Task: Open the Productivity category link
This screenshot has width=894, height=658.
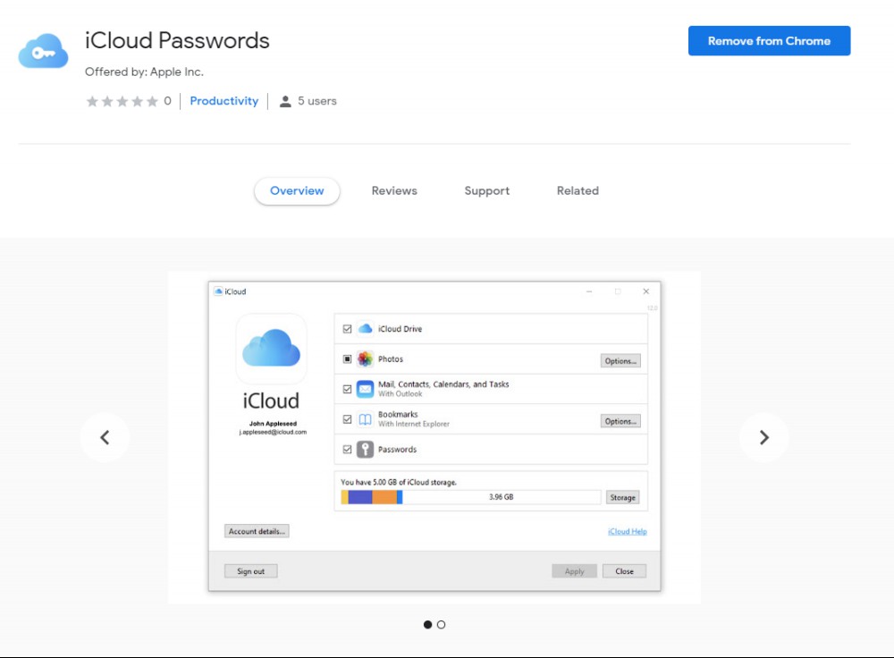Action: (224, 101)
